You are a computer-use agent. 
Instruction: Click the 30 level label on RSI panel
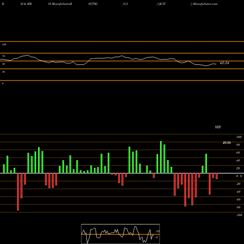3,72
